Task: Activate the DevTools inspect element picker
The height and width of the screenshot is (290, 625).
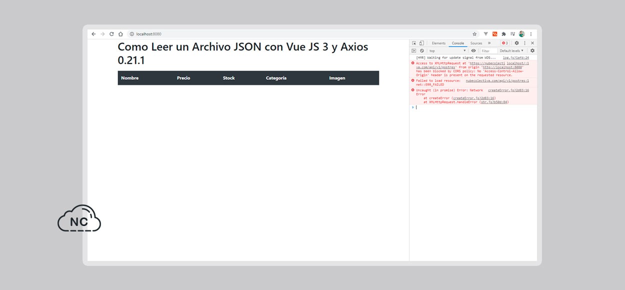Action: click(414, 43)
